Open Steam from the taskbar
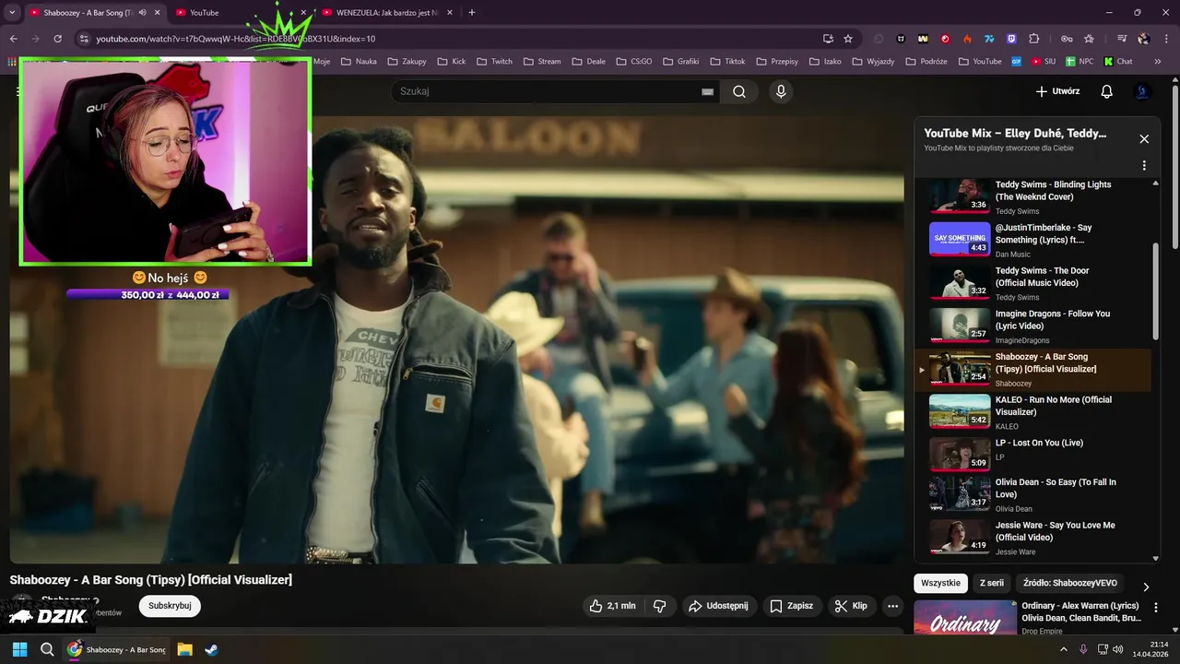 click(x=211, y=649)
